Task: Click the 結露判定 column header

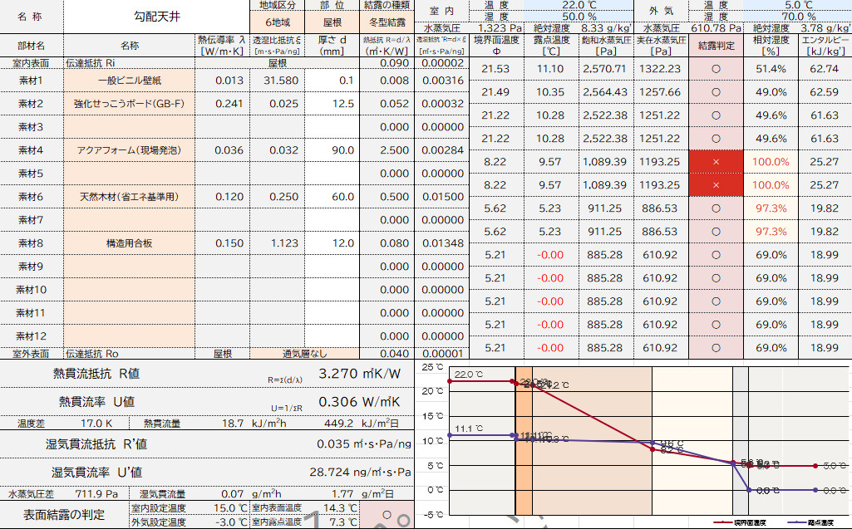Action: pyautogui.click(x=716, y=46)
